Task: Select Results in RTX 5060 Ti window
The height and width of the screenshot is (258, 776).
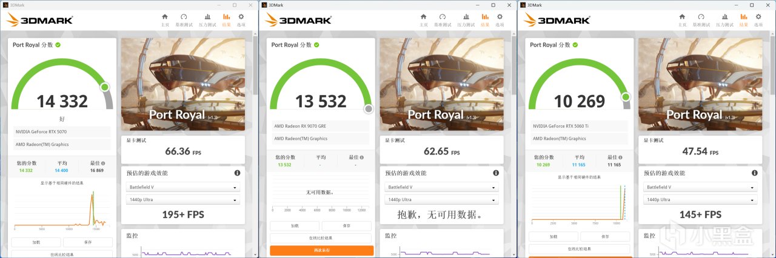Action: pyautogui.click(x=744, y=20)
